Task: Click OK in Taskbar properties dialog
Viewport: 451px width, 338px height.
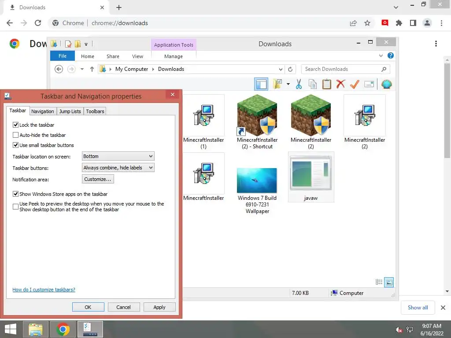Action: click(x=88, y=307)
